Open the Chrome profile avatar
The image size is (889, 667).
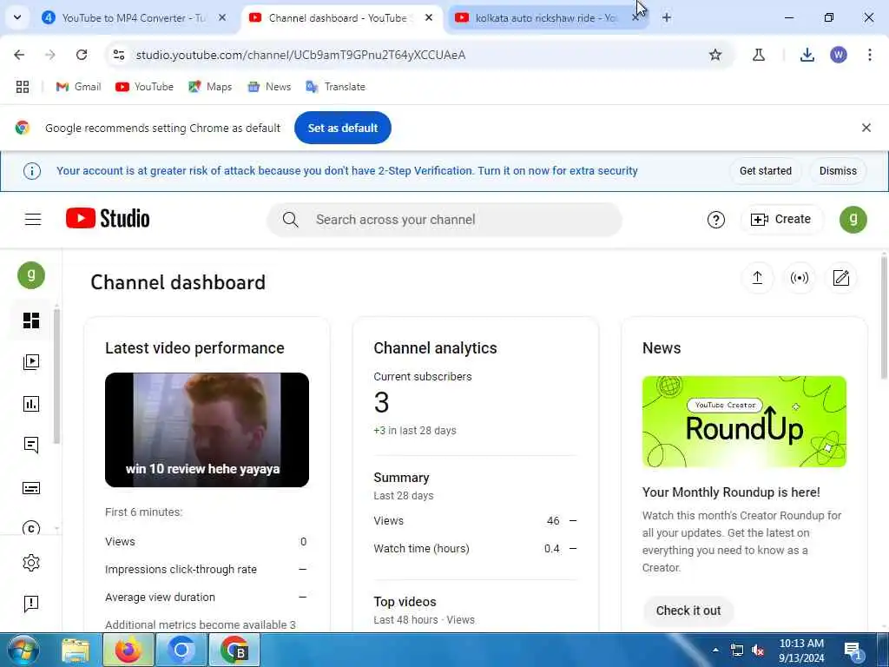point(839,55)
